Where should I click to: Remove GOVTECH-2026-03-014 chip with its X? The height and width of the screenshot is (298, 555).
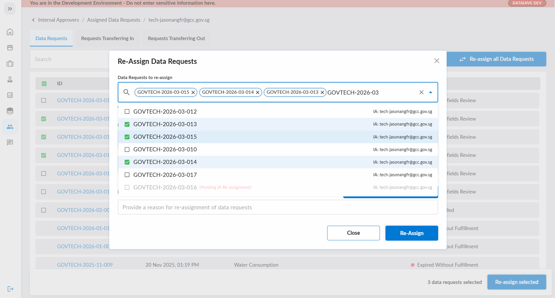[258, 93]
